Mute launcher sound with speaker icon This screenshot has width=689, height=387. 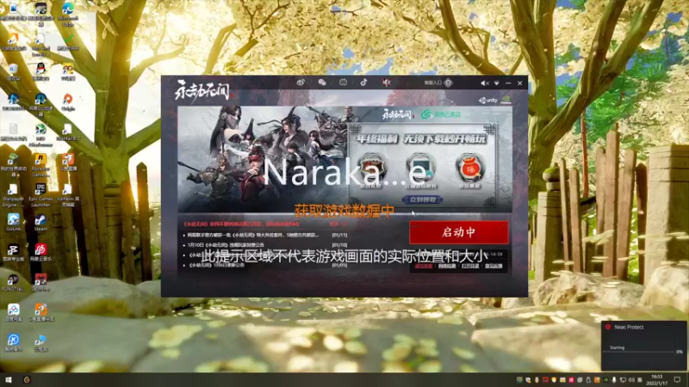pos(484,83)
